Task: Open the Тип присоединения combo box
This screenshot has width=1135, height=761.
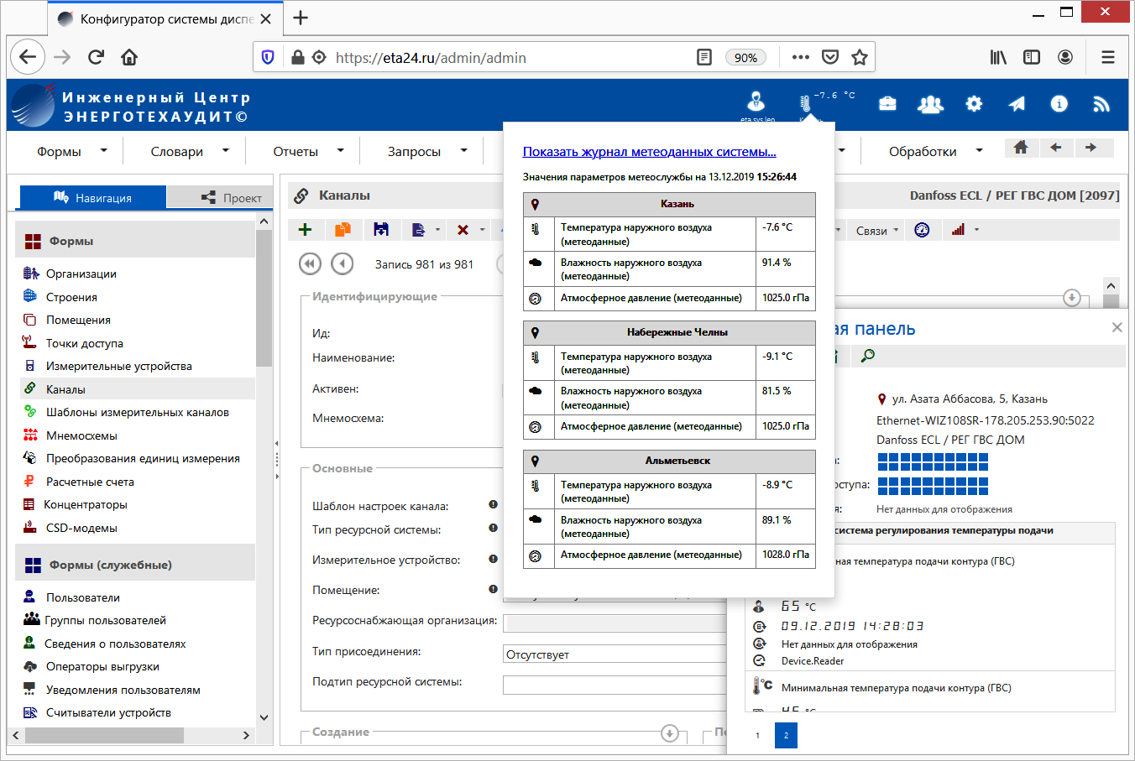Action: pyautogui.click(x=615, y=654)
